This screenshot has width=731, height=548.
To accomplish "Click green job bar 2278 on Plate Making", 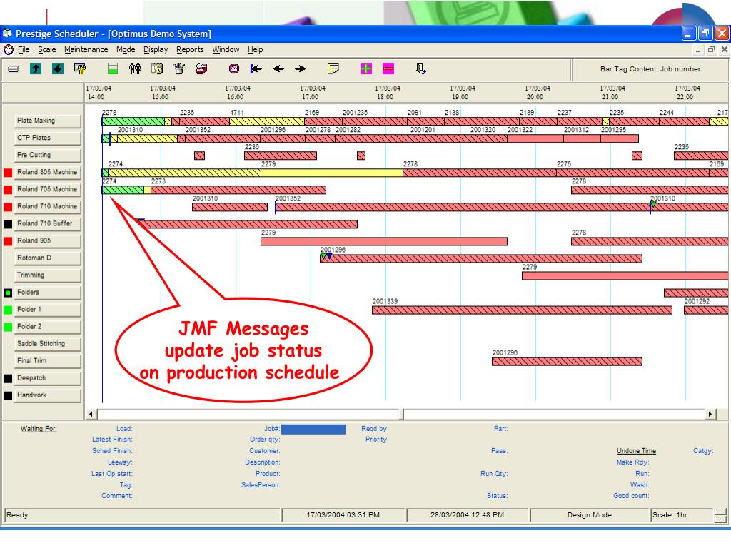I will pyautogui.click(x=133, y=121).
